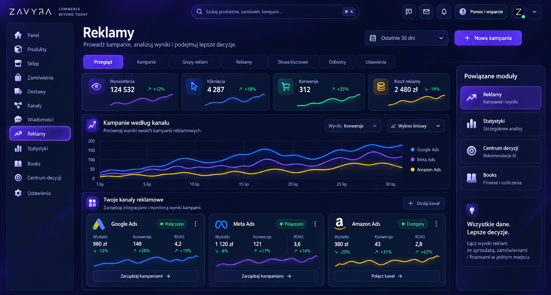551x295 pixels.
Task: Click the Dostawy truck icon
Action: [x=18, y=92]
